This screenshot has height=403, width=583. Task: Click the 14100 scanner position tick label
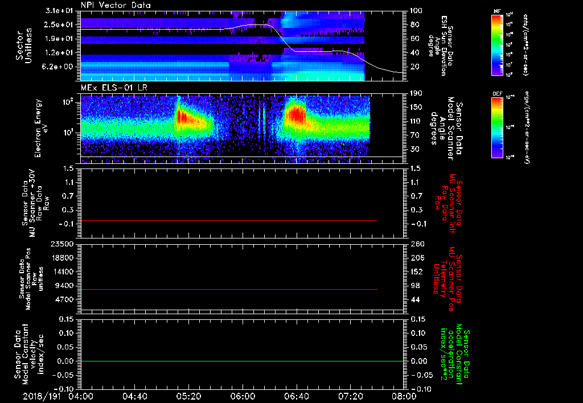tap(62, 272)
